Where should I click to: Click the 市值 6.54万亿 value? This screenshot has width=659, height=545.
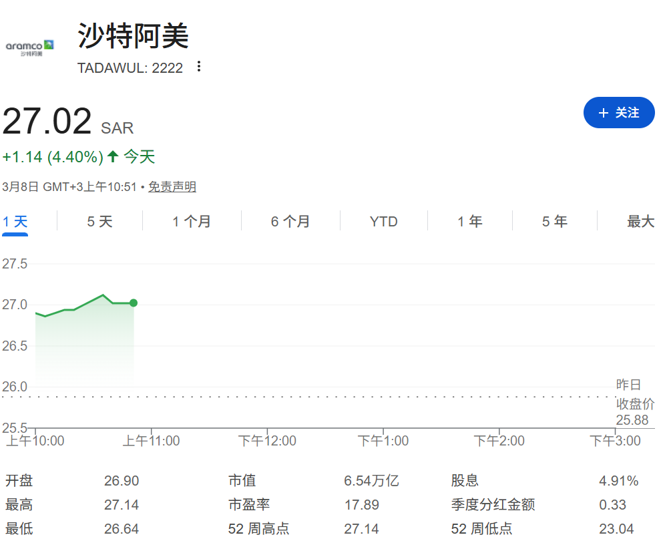click(x=371, y=481)
